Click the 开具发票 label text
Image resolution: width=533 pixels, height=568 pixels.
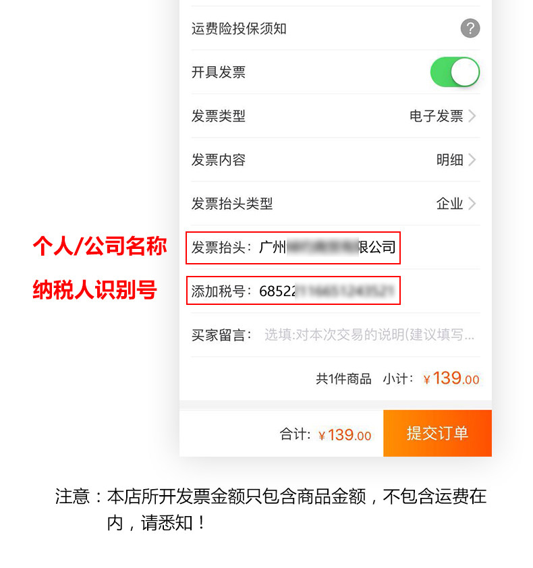coord(219,72)
